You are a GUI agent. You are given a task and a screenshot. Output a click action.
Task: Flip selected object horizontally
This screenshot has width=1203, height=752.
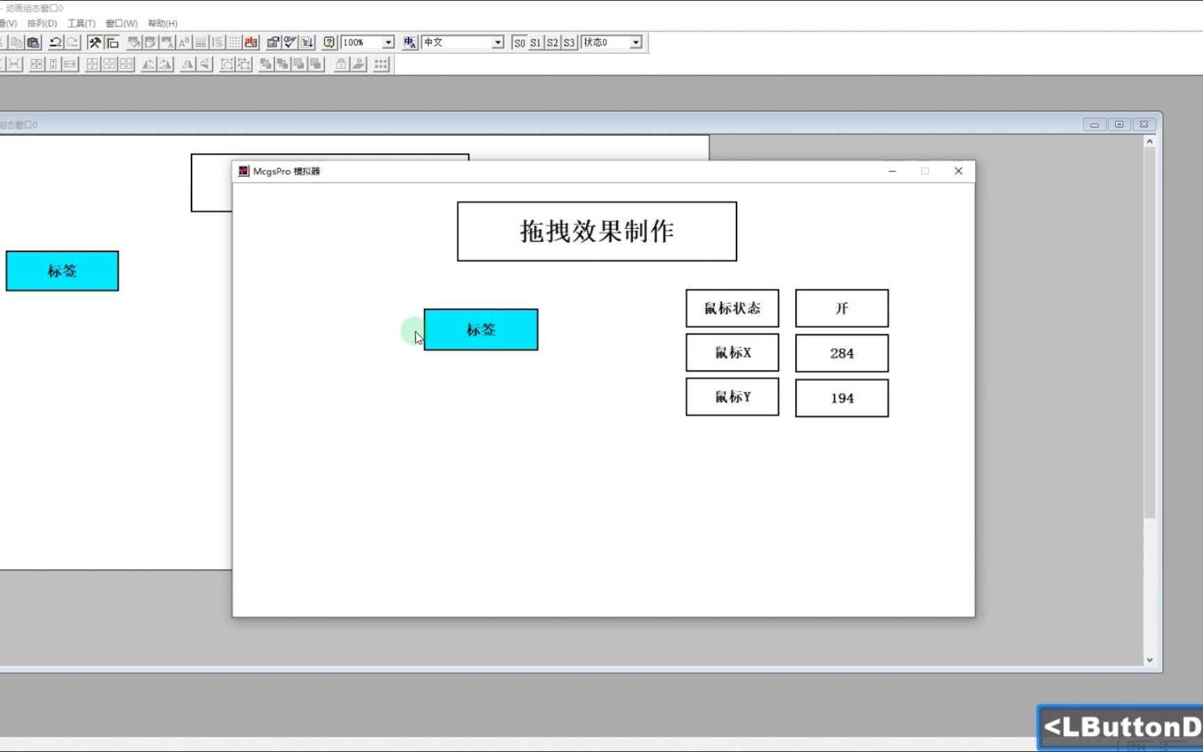[187, 64]
